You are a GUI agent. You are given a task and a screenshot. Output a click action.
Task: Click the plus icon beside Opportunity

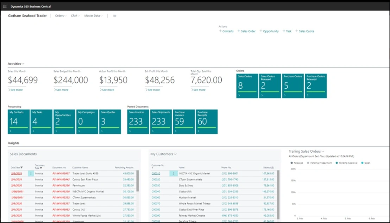261,31
